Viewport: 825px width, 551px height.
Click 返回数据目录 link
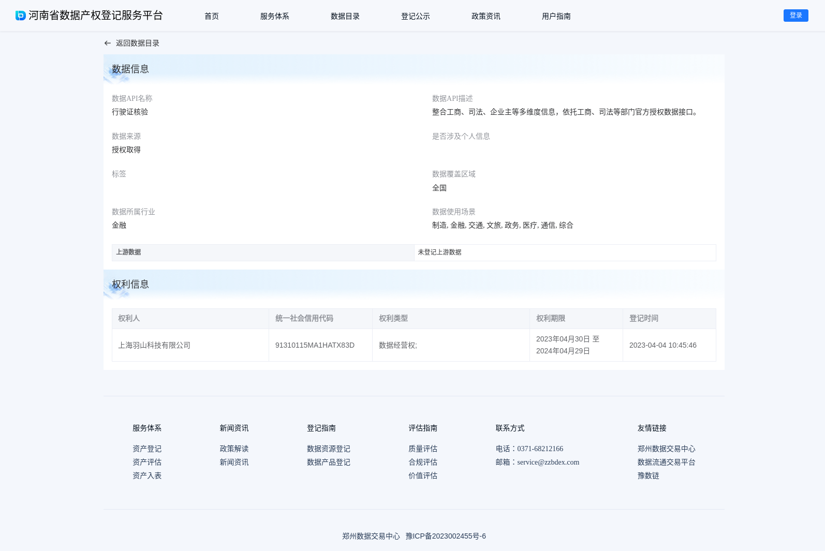[x=138, y=43]
